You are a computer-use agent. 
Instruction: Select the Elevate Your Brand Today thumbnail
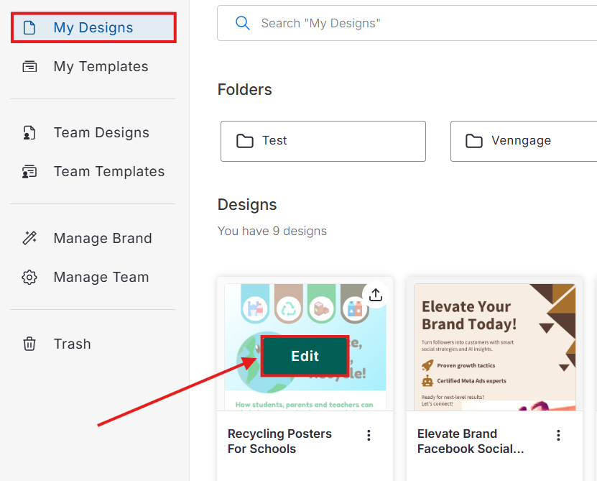click(494, 347)
